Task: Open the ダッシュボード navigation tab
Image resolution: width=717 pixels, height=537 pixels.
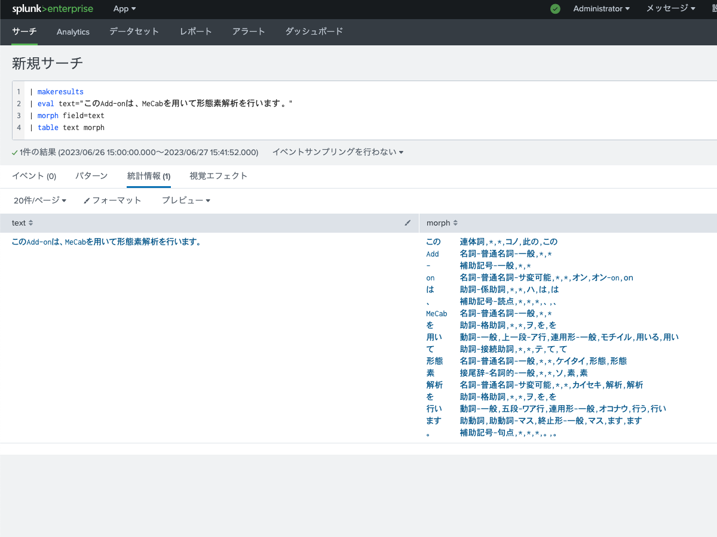Action: [314, 32]
